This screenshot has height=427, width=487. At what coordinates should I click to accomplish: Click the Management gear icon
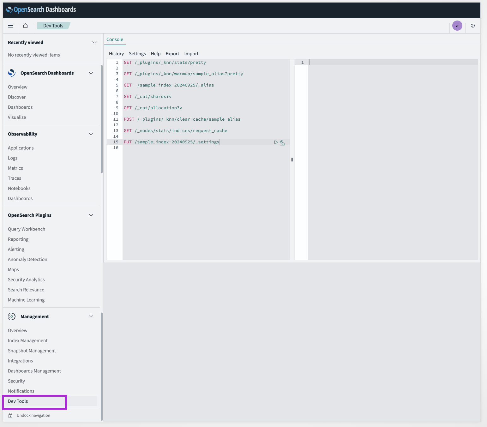pyautogui.click(x=12, y=316)
